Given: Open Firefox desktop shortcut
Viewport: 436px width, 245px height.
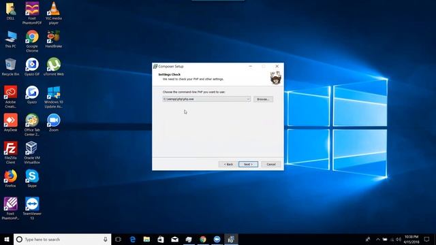Looking at the screenshot, I should (x=11, y=178).
